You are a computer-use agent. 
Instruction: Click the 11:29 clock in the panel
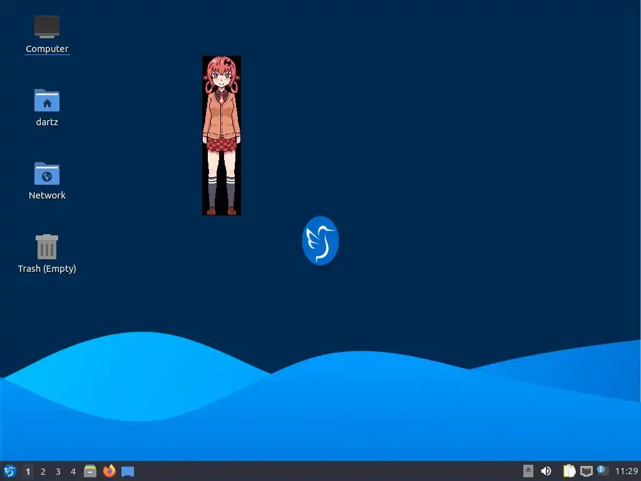click(x=626, y=471)
